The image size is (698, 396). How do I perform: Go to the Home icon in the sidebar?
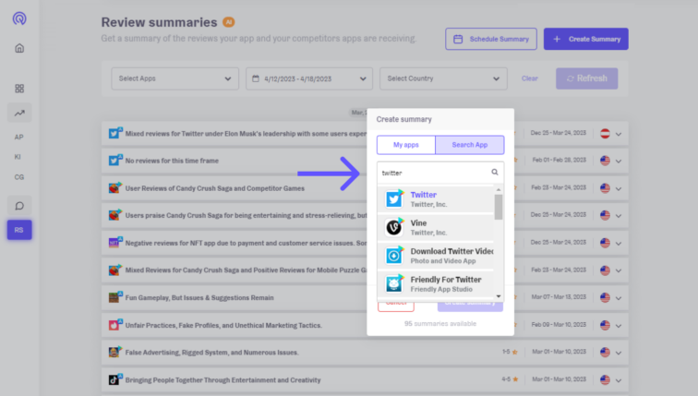click(19, 48)
